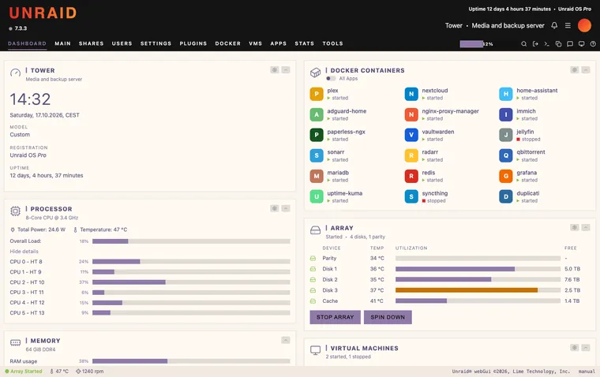Click the logout arrow icon
This screenshot has height=377, width=600.
point(535,44)
